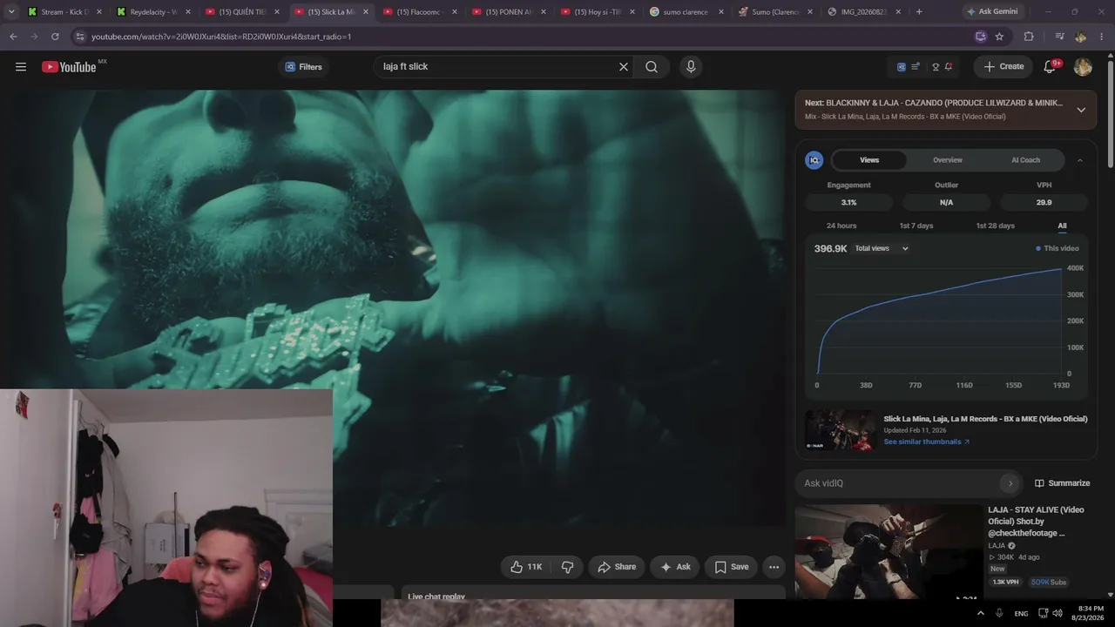Go to YouTube home via logo
The height and width of the screenshot is (627, 1115).
tap(69, 67)
